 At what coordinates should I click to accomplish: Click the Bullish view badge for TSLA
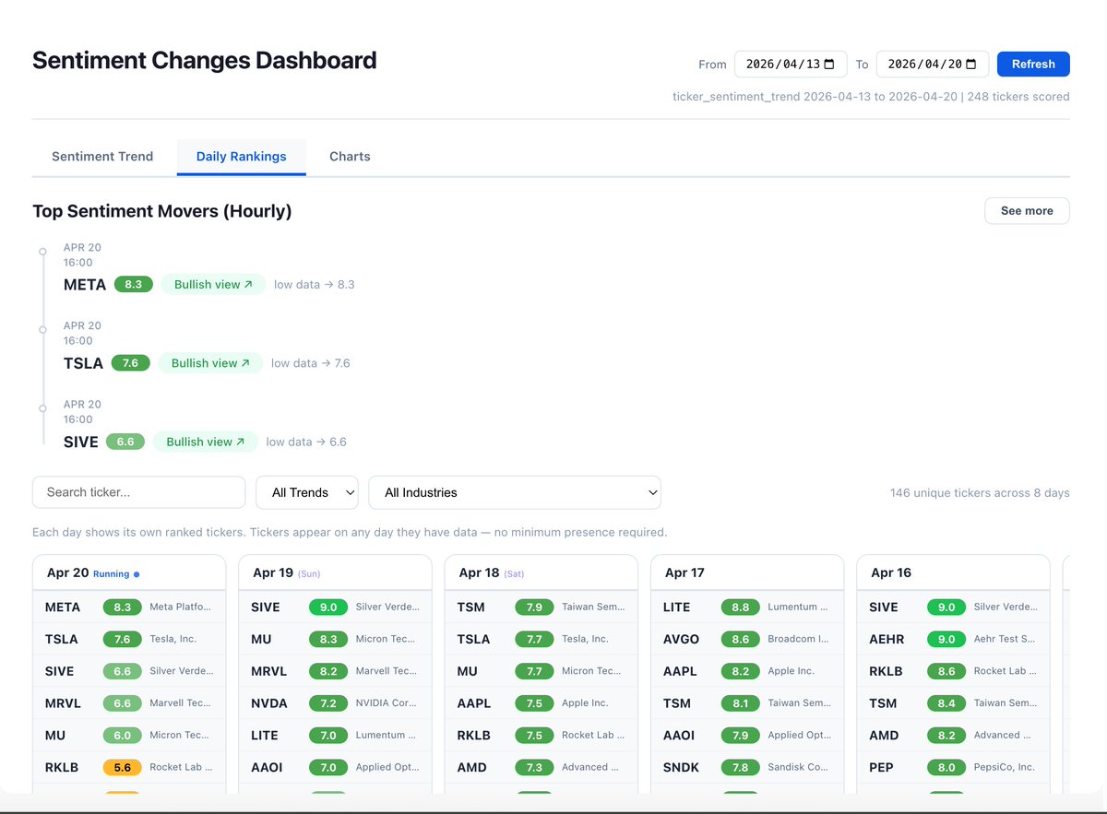210,363
